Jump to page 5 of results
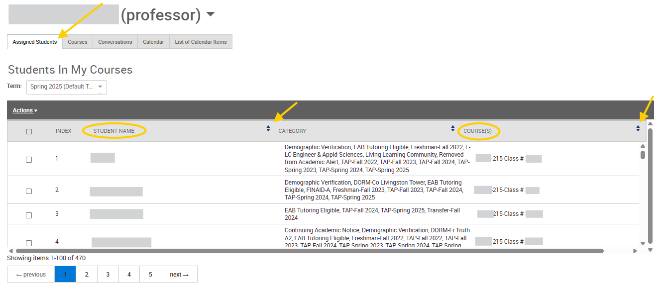Screen dimensions: 659x290 [150, 274]
